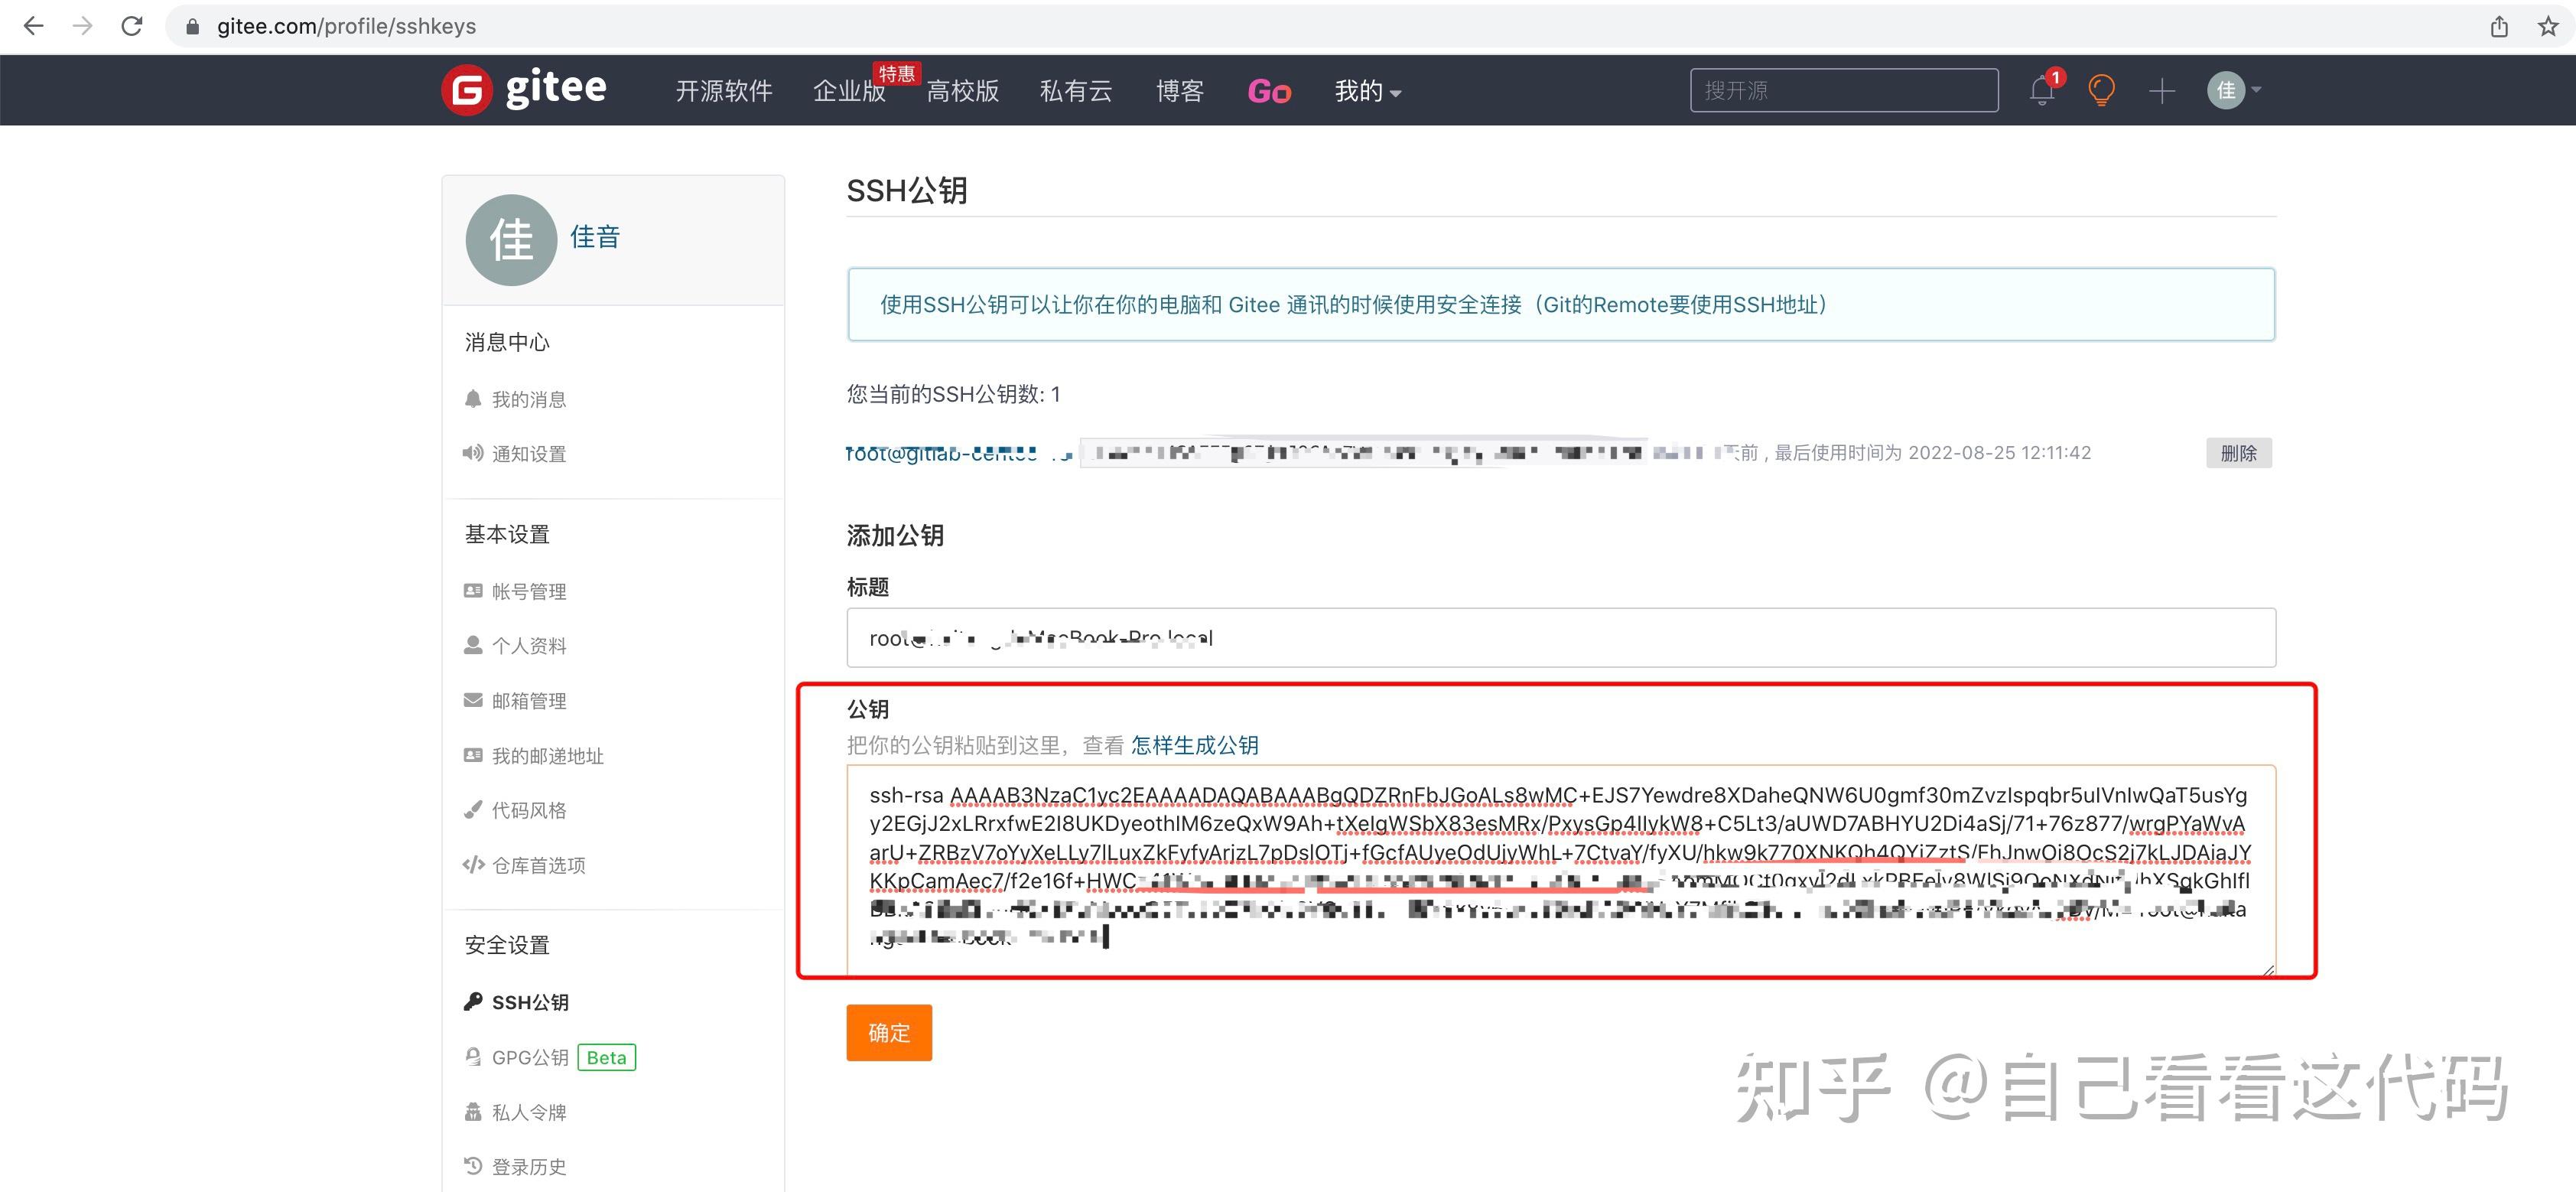Screen dimensions: 2576x1192
Task: Click the notification bell icon
Action: coord(2042,91)
